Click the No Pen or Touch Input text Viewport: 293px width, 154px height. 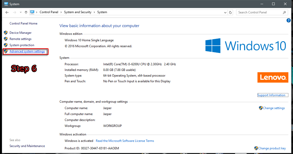[x=137, y=82]
